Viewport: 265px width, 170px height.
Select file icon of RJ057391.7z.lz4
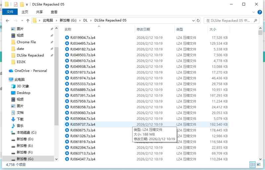67,95
